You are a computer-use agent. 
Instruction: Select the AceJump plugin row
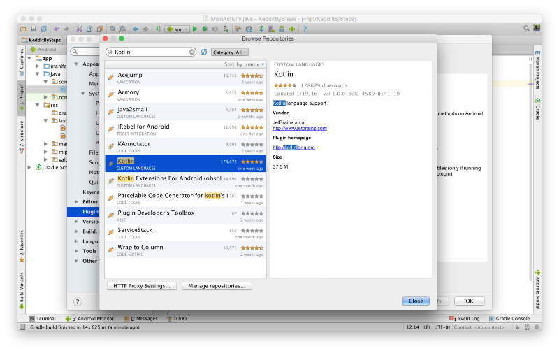point(185,78)
